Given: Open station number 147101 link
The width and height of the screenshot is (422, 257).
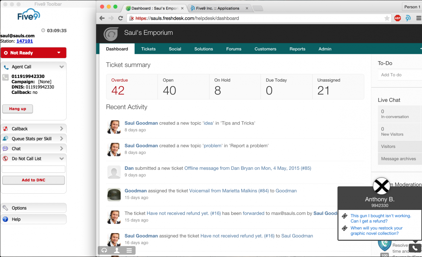Looking at the screenshot, I should 25,41.
